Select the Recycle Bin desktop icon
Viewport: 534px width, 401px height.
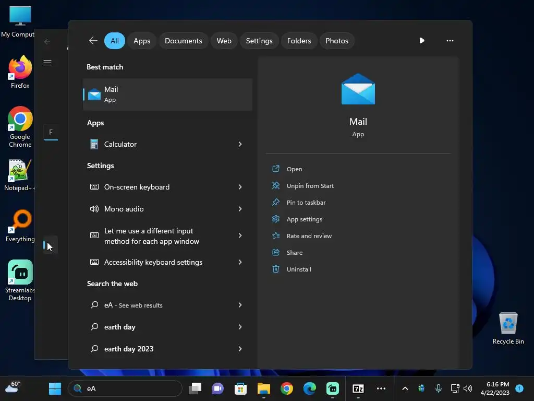[508, 328]
